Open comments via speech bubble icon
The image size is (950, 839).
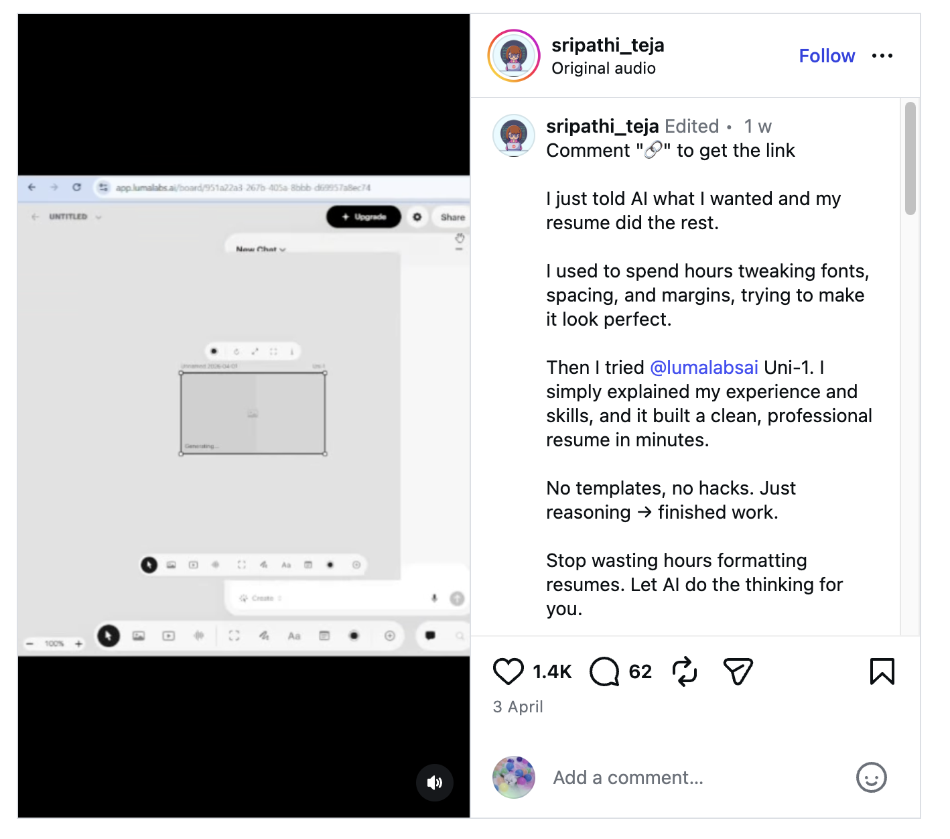[604, 671]
